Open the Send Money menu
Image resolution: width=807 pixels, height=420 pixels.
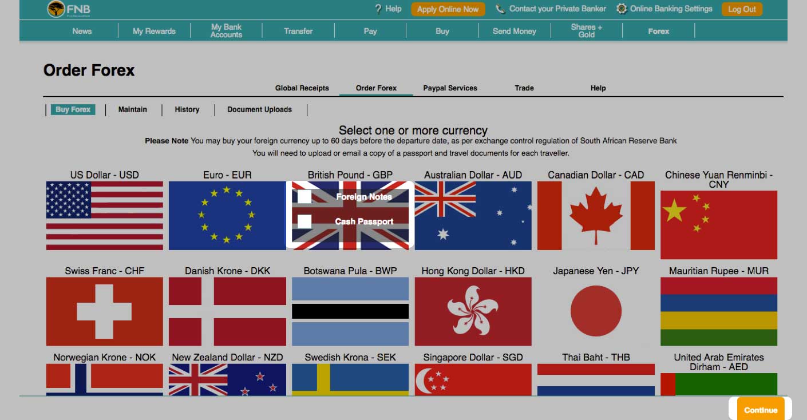click(515, 31)
